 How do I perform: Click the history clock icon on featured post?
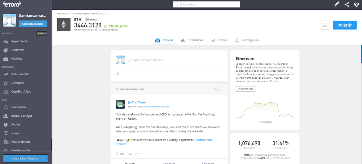pos(217,89)
